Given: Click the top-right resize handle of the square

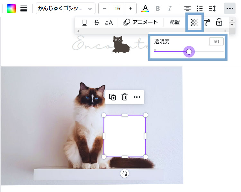Looking at the screenshot, I should tap(146, 115).
